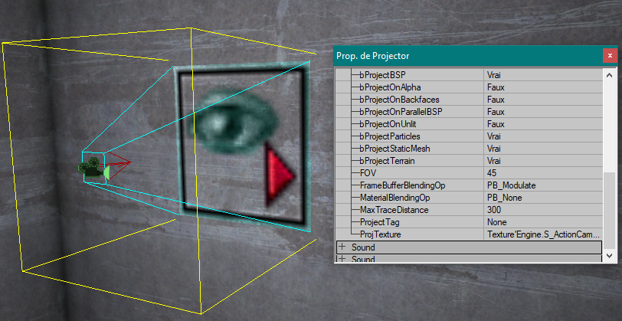Screen dimensions: 622x321
Task: Click the scrollbar down arrow
Action: coord(610,256)
